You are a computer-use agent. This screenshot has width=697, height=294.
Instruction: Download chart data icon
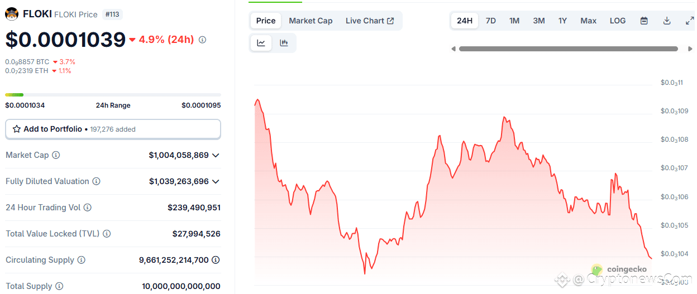point(667,21)
